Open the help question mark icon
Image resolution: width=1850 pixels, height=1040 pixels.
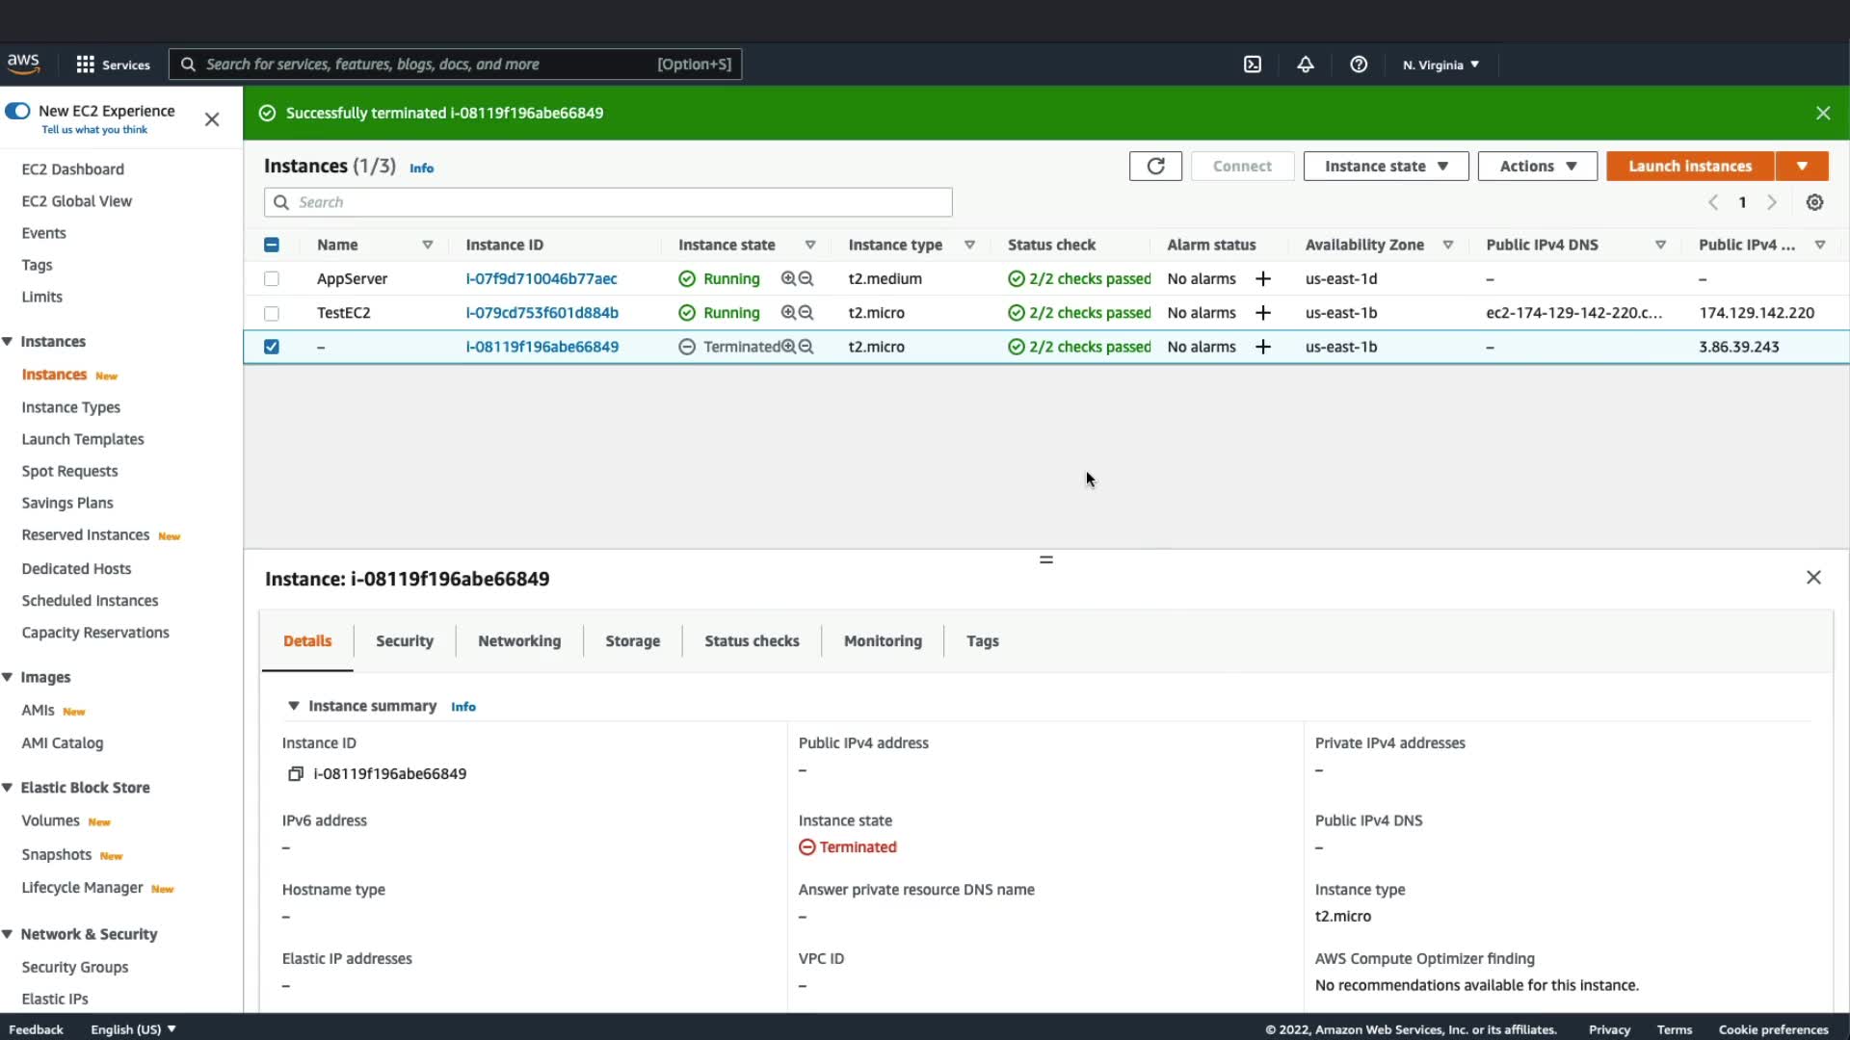pyautogui.click(x=1359, y=65)
